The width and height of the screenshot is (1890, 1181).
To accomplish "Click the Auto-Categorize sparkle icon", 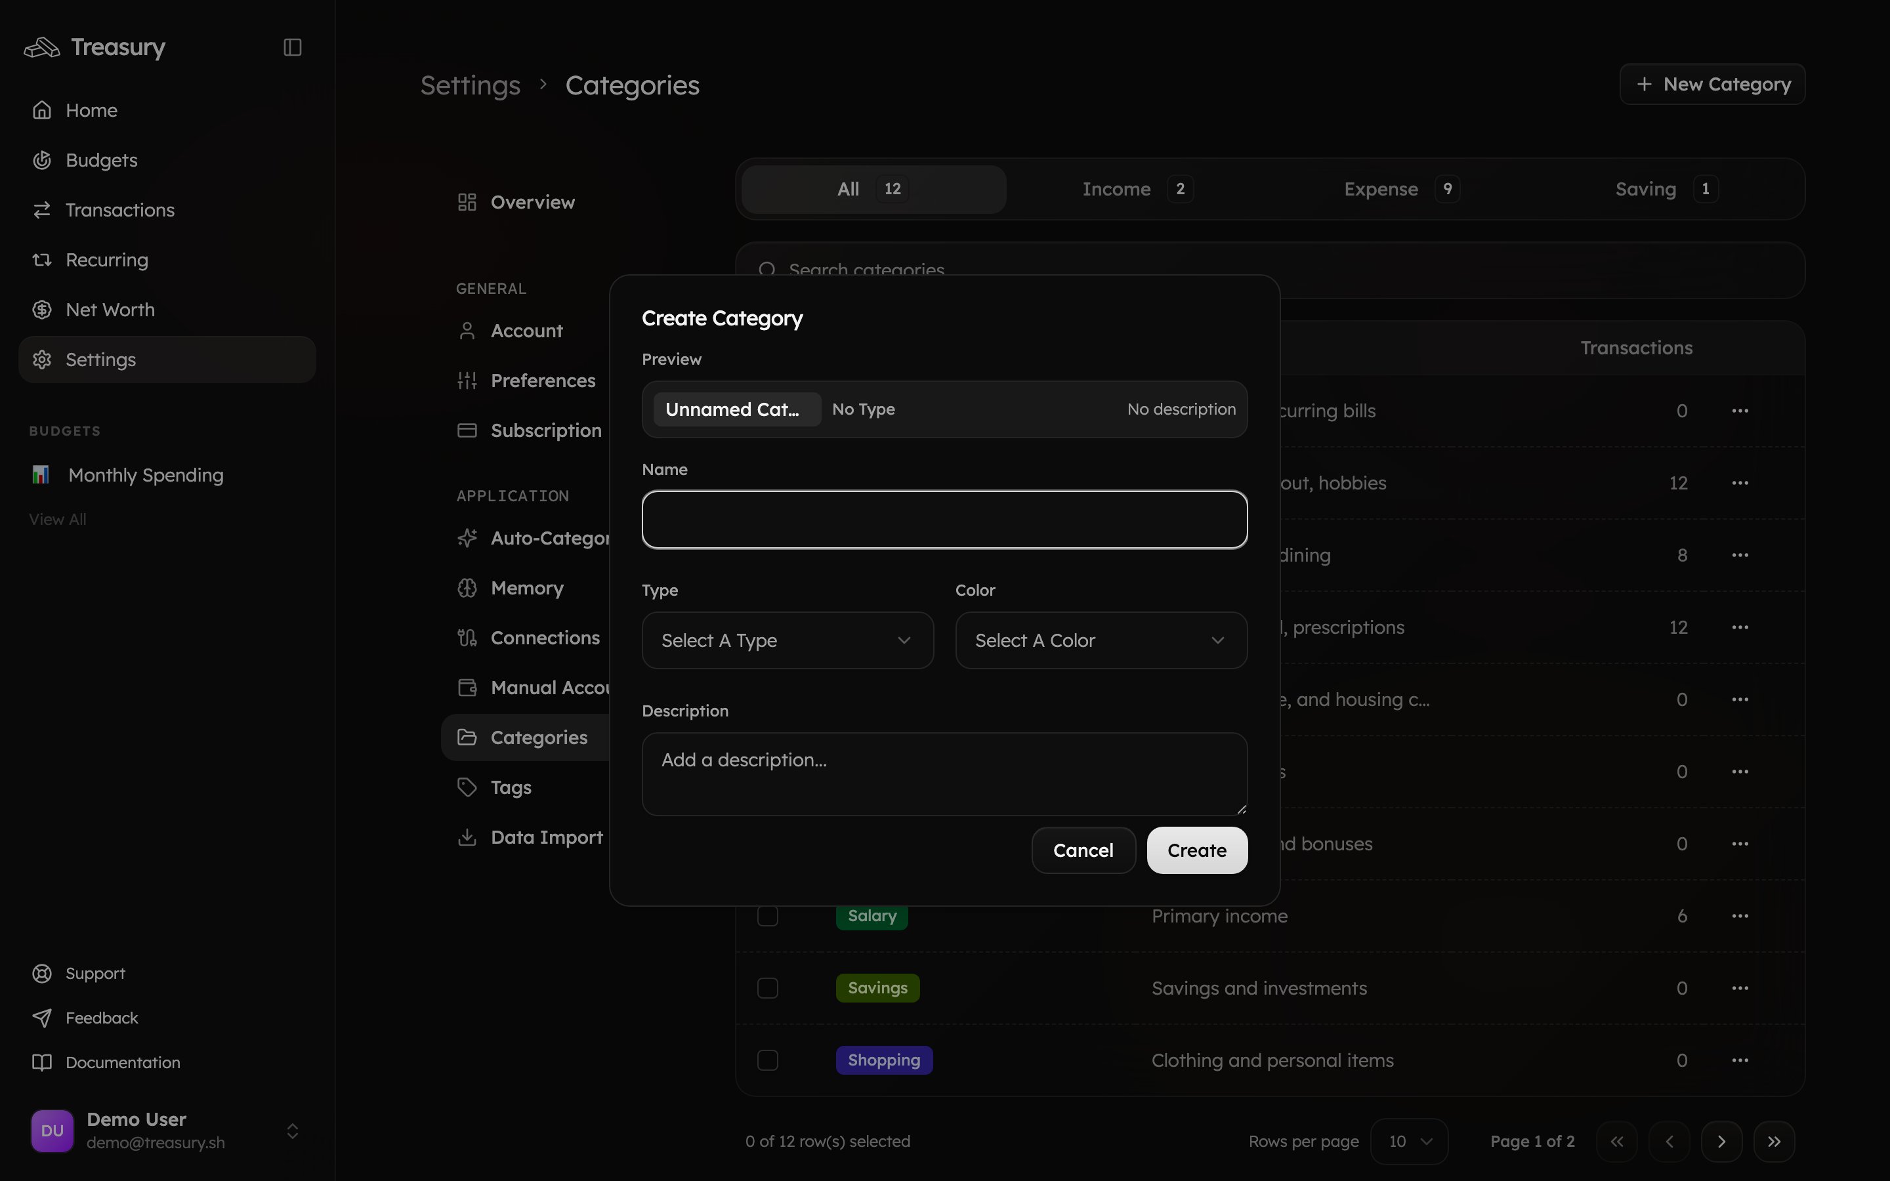I will click(467, 538).
